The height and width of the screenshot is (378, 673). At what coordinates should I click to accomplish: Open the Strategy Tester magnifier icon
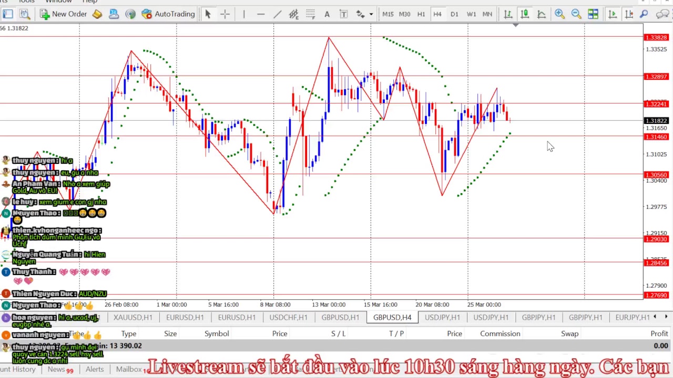[x=25, y=14]
